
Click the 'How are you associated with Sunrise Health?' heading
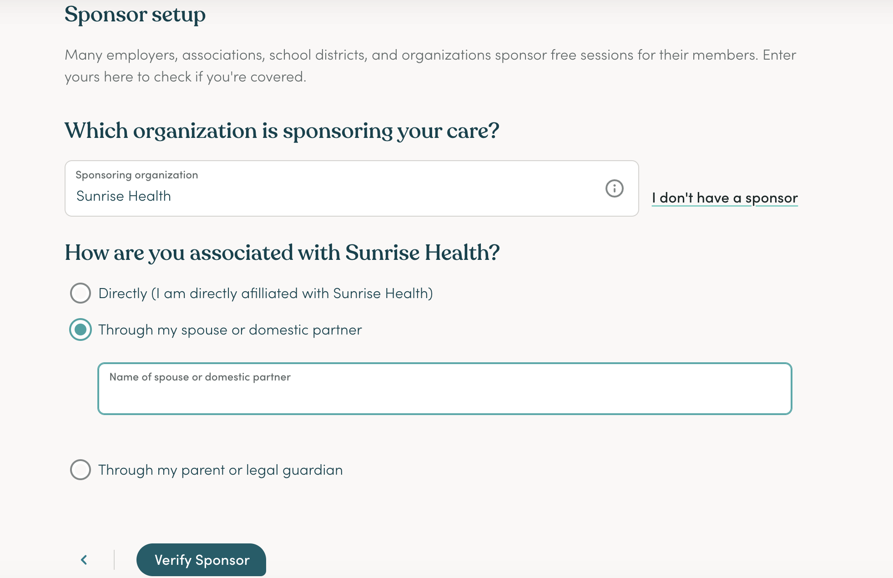[x=282, y=253]
